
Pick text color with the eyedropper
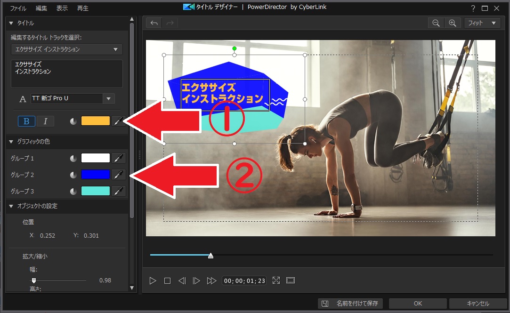(118, 121)
